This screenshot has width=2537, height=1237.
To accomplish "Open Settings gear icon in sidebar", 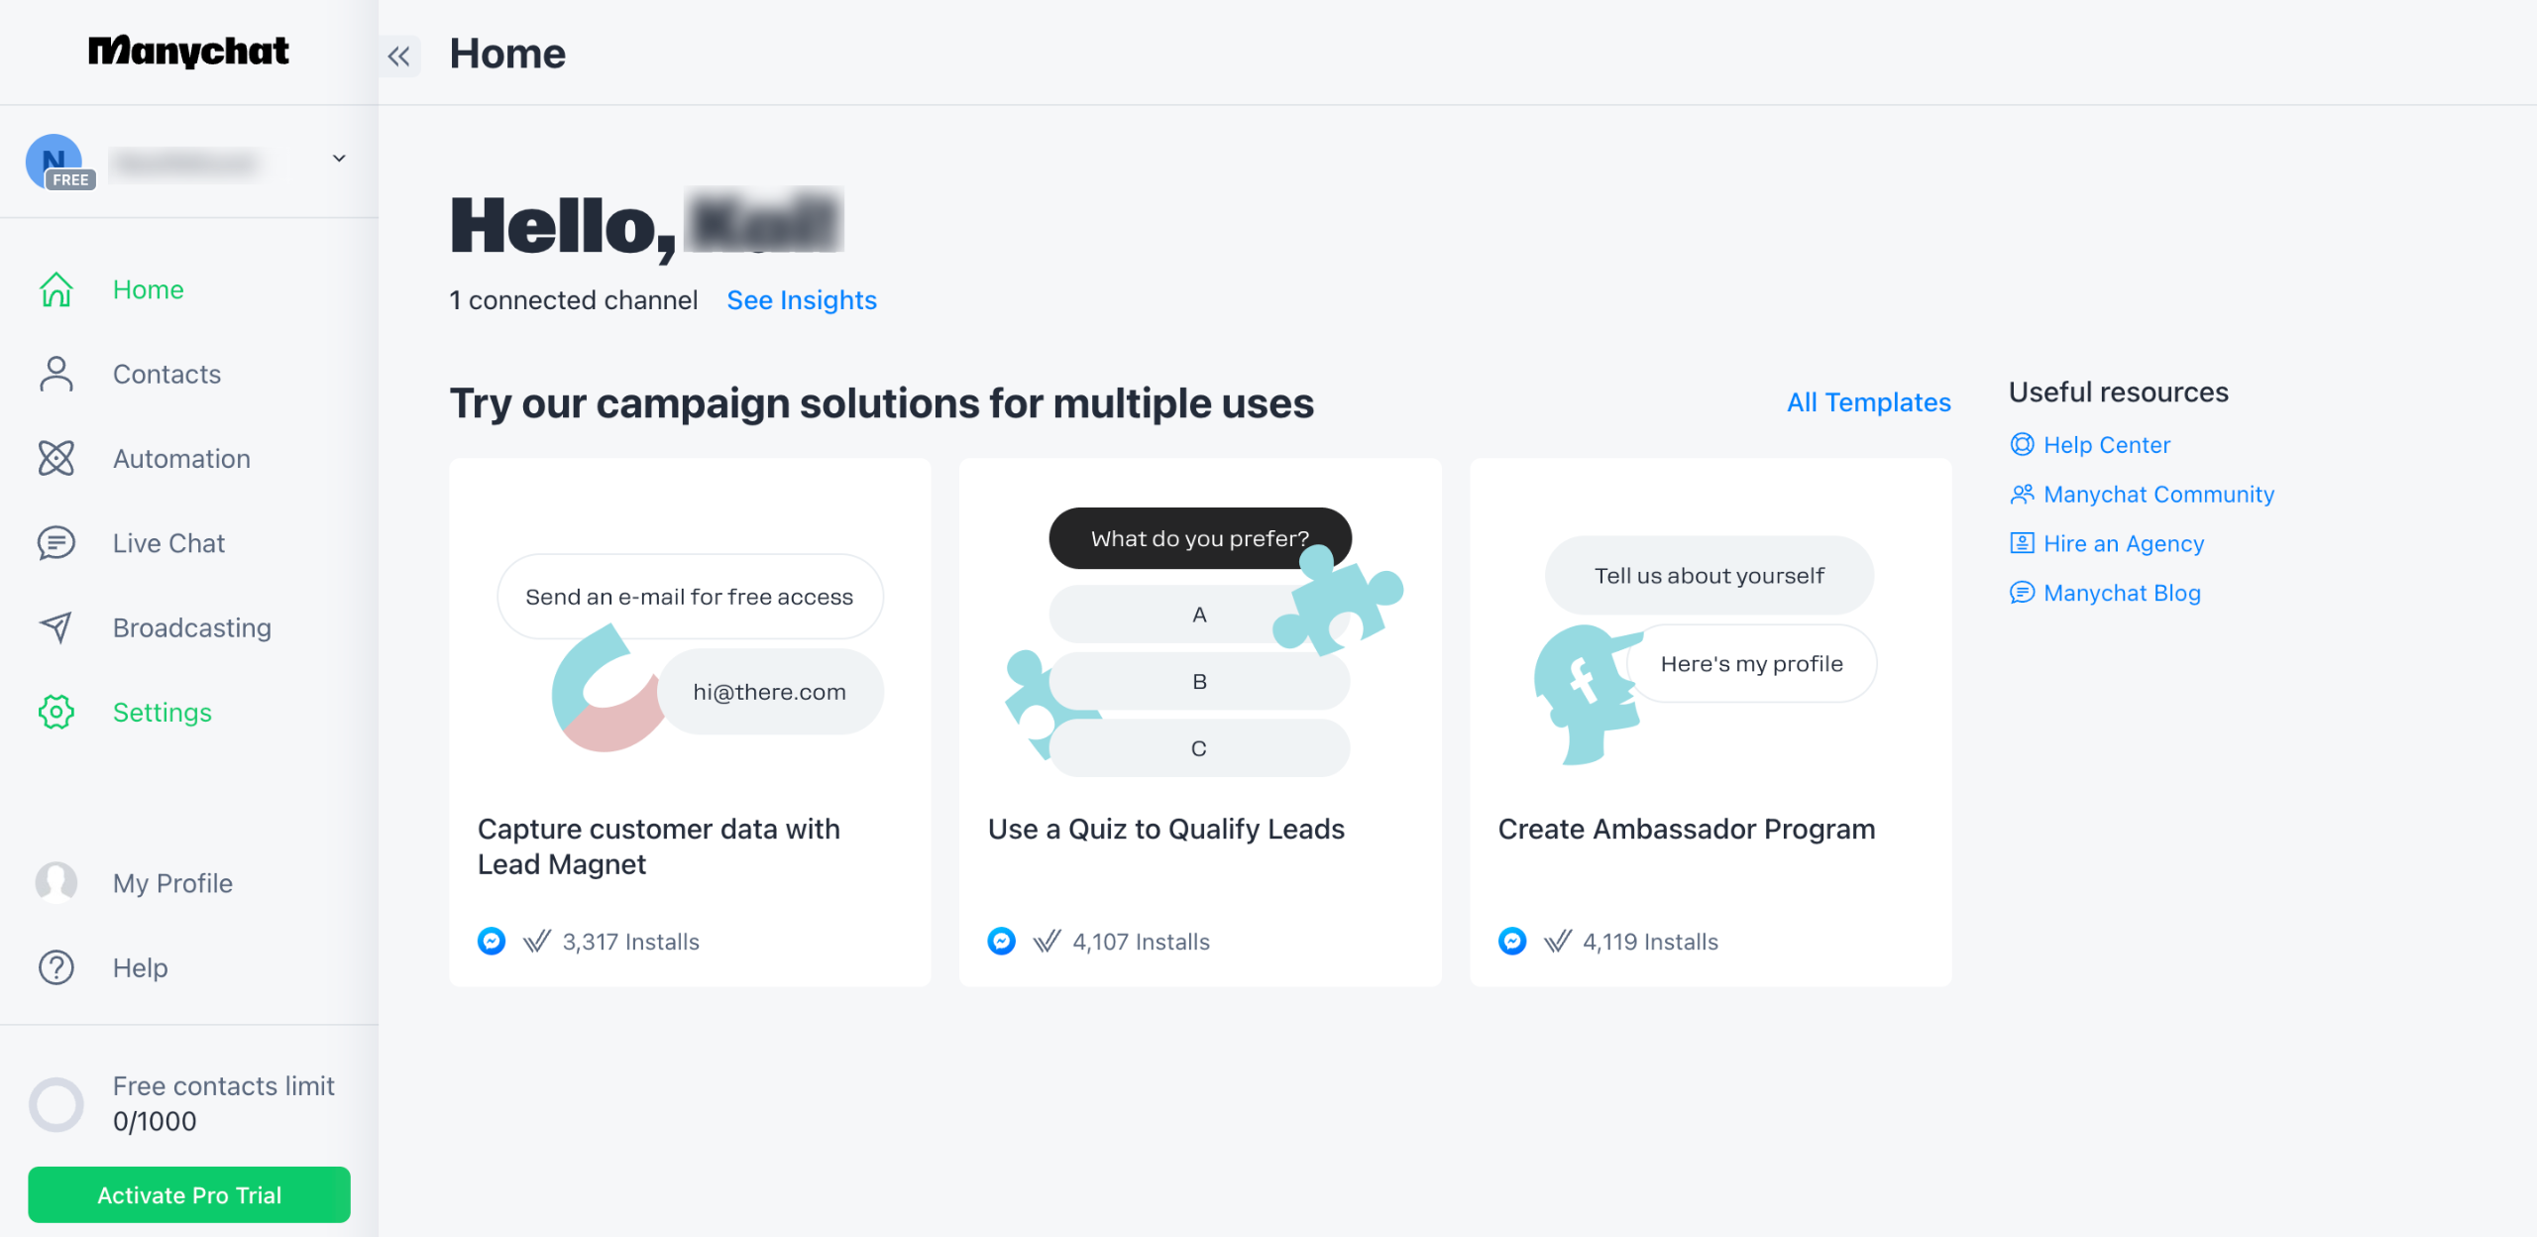I will coord(56,713).
